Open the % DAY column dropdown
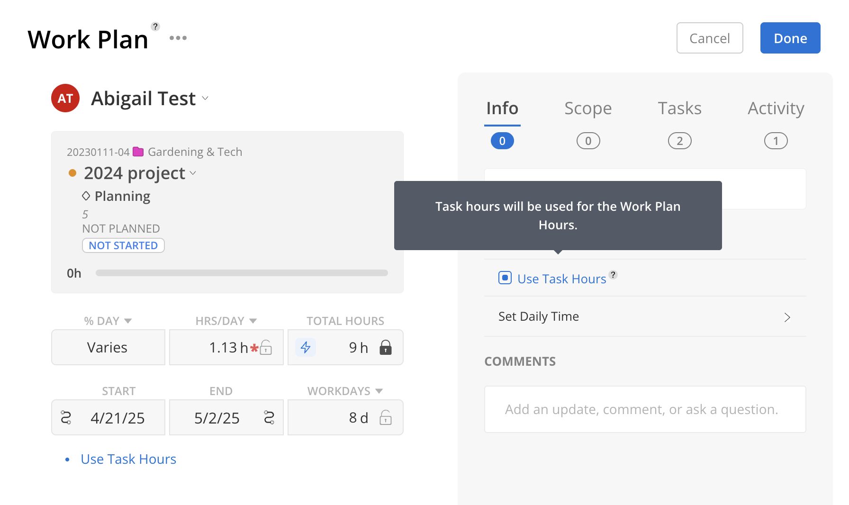The image size is (849, 505). click(127, 321)
